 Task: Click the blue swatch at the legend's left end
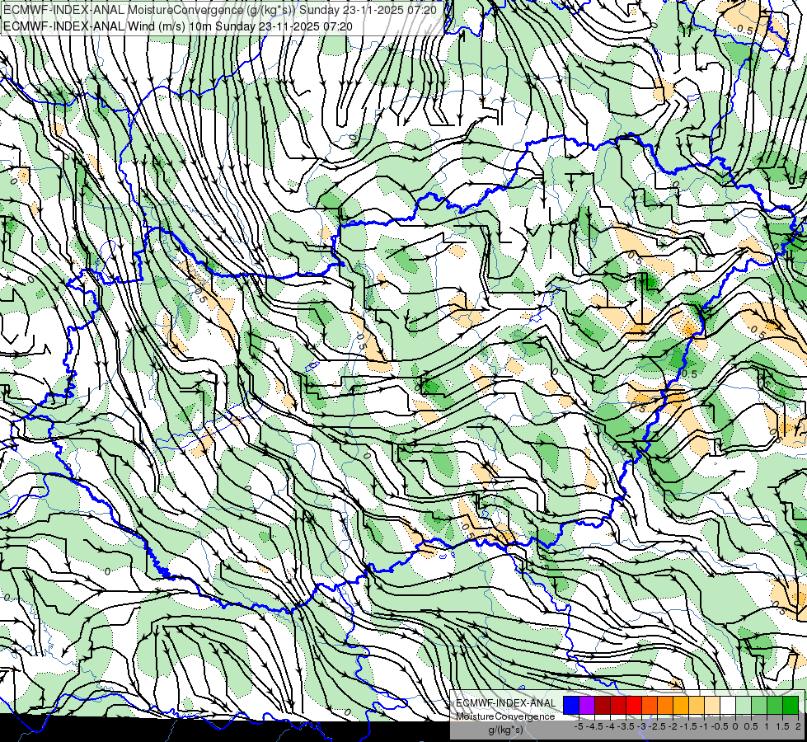[571, 706]
